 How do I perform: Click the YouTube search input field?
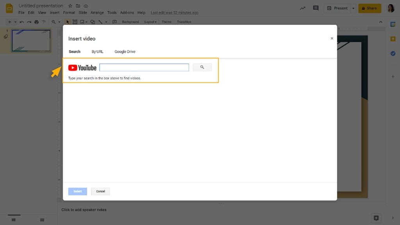[144, 67]
